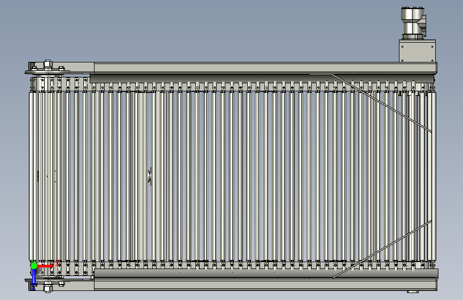
Task: Select the hex bolt on top-left bearing flange
Action: 48,64
